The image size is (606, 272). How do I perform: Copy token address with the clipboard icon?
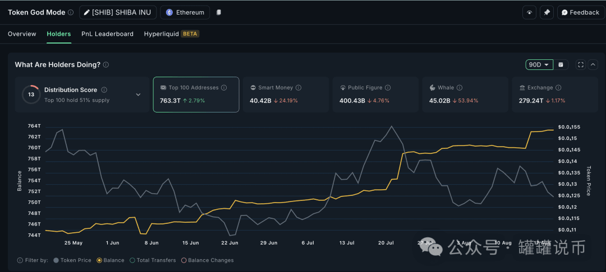[219, 12]
